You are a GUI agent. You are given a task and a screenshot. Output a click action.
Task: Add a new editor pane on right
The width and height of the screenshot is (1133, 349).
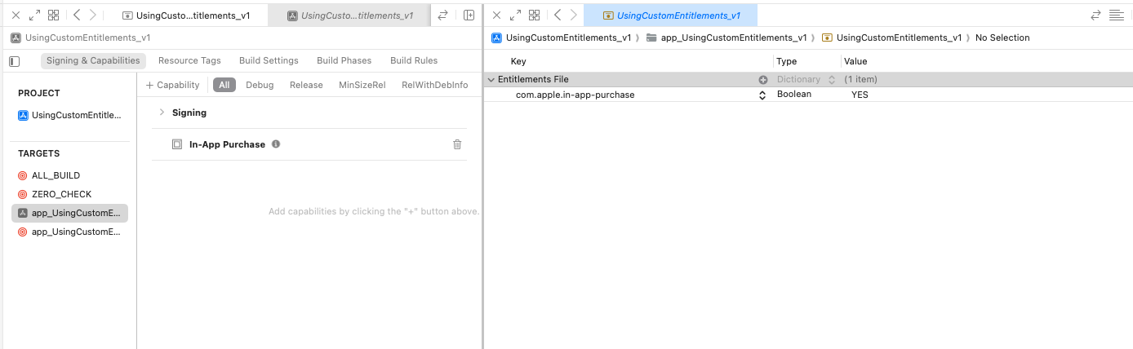coord(469,15)
